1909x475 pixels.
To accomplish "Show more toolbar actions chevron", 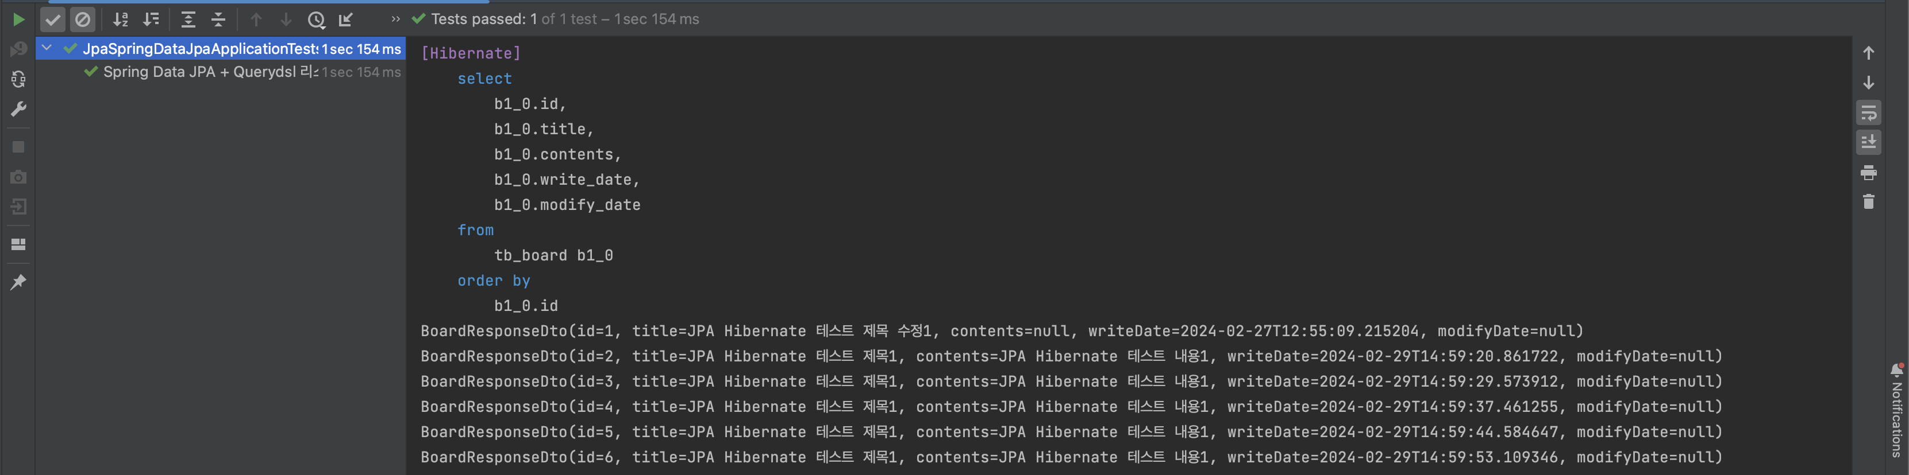I will point(396,20).
